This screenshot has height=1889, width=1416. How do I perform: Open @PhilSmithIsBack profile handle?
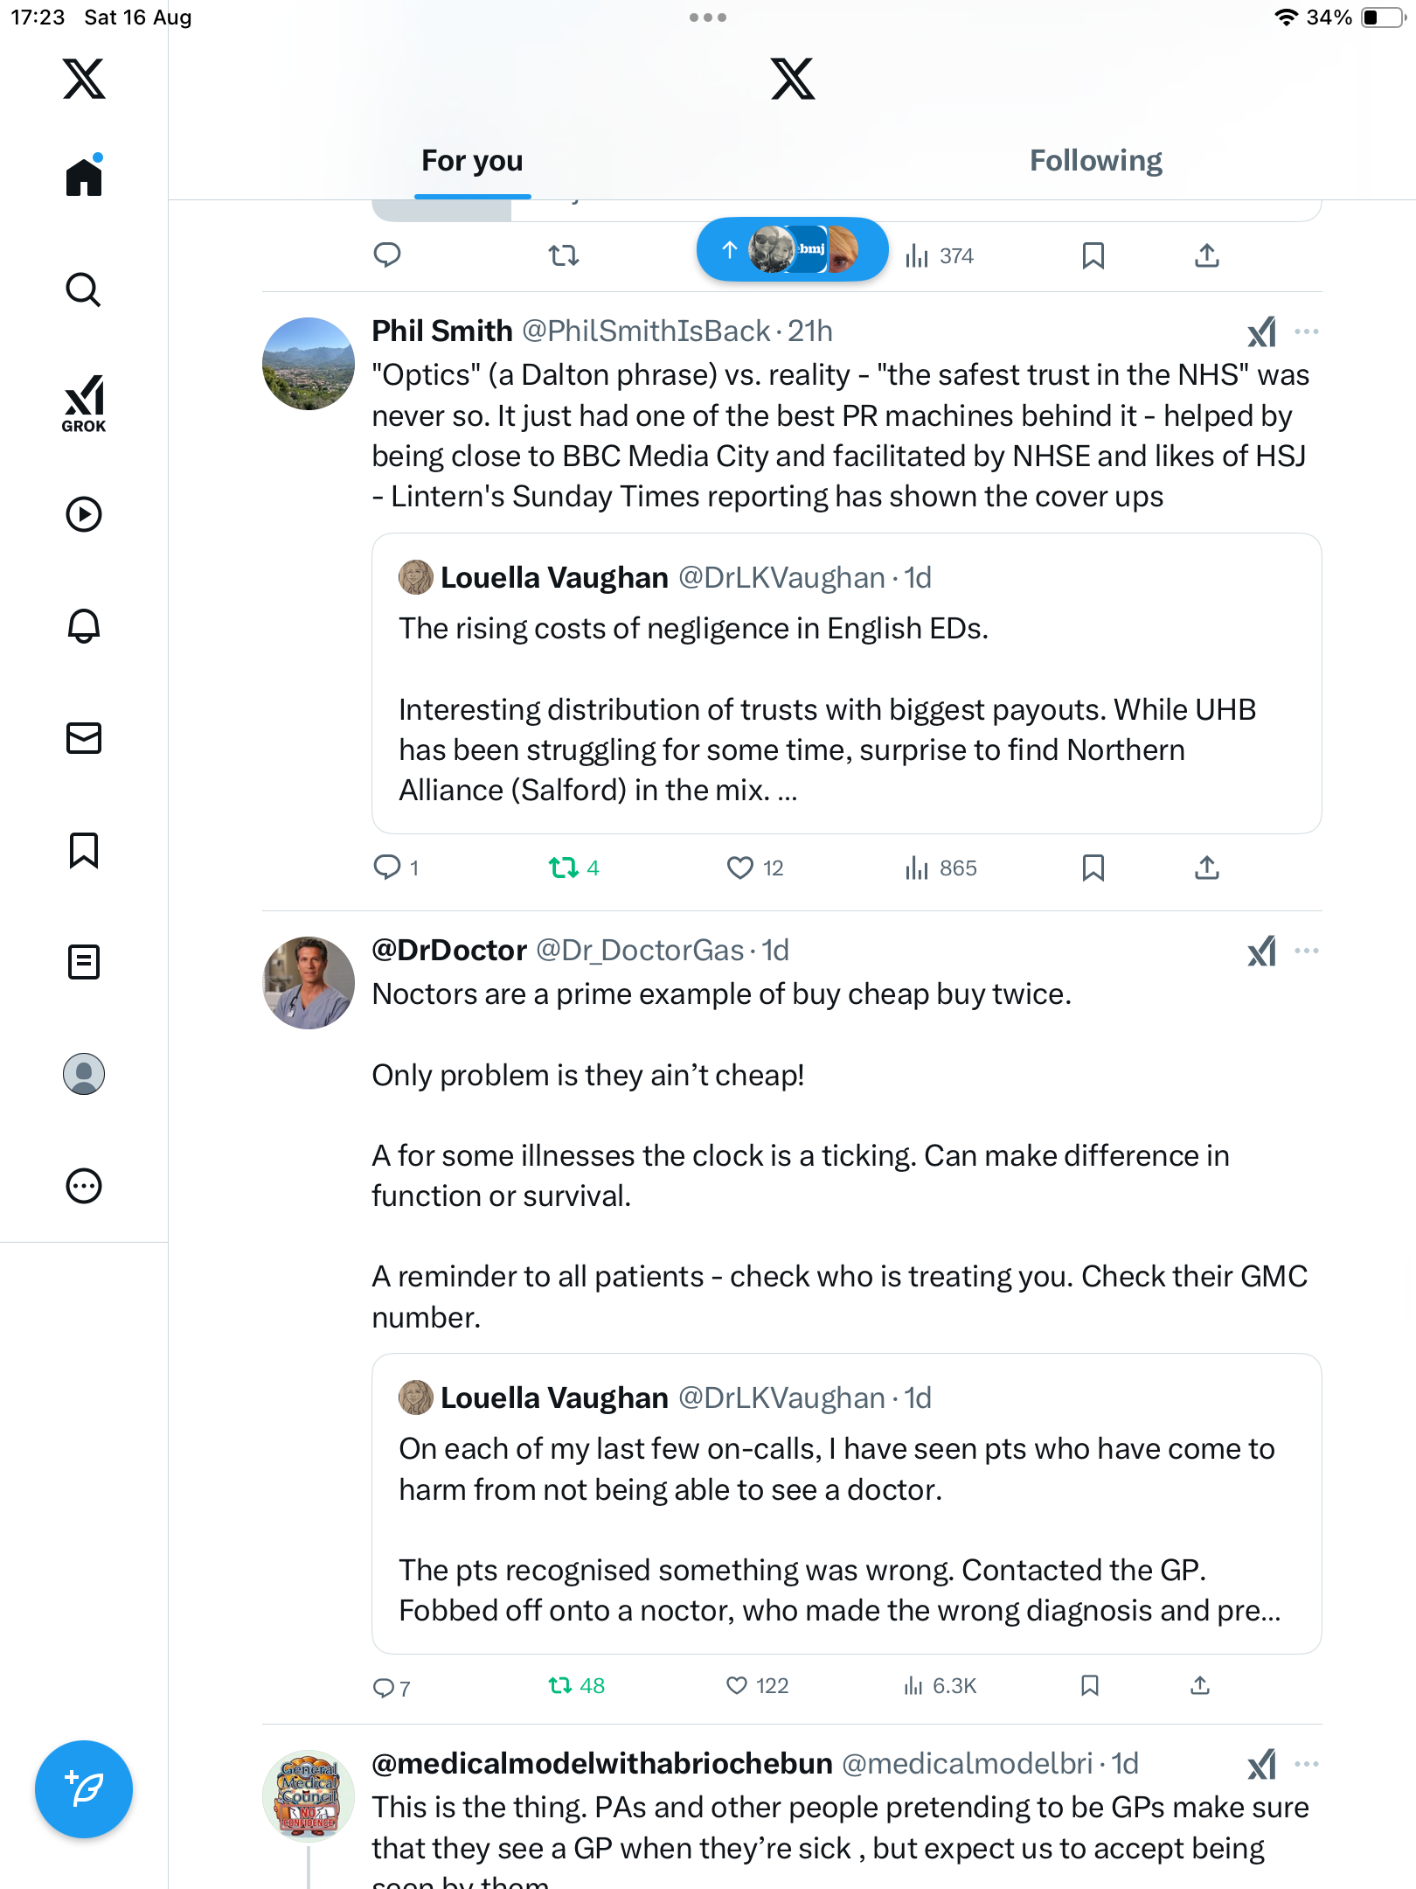point(646,331)
